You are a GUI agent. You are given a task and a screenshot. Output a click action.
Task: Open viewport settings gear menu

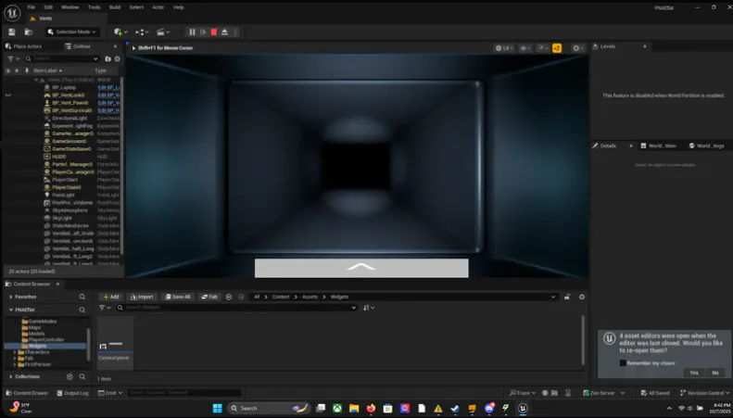click(x=578, y=48)
